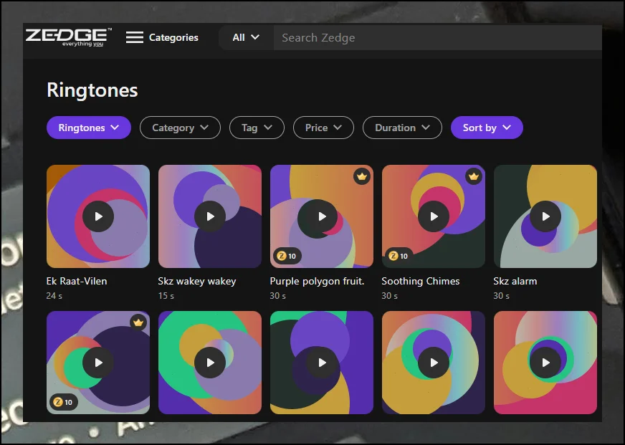
Task: Open the Duration filter dropdown
Action: coord(402,128)
